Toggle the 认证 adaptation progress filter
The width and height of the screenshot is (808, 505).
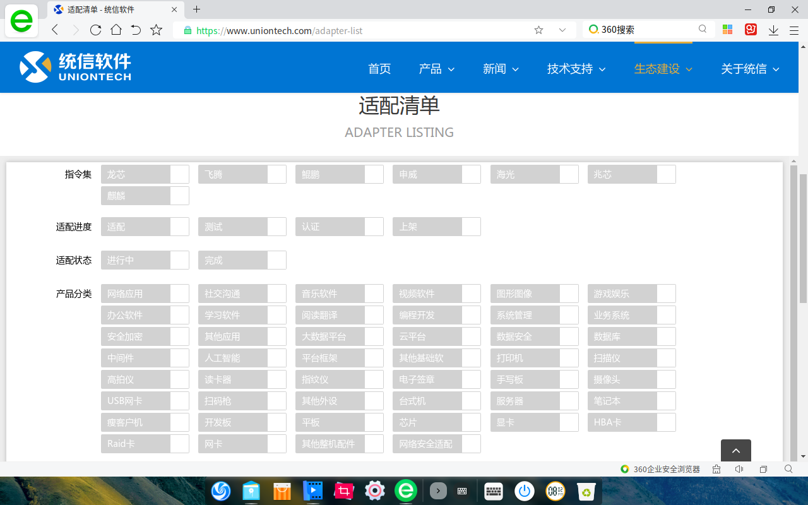(339, 227)
